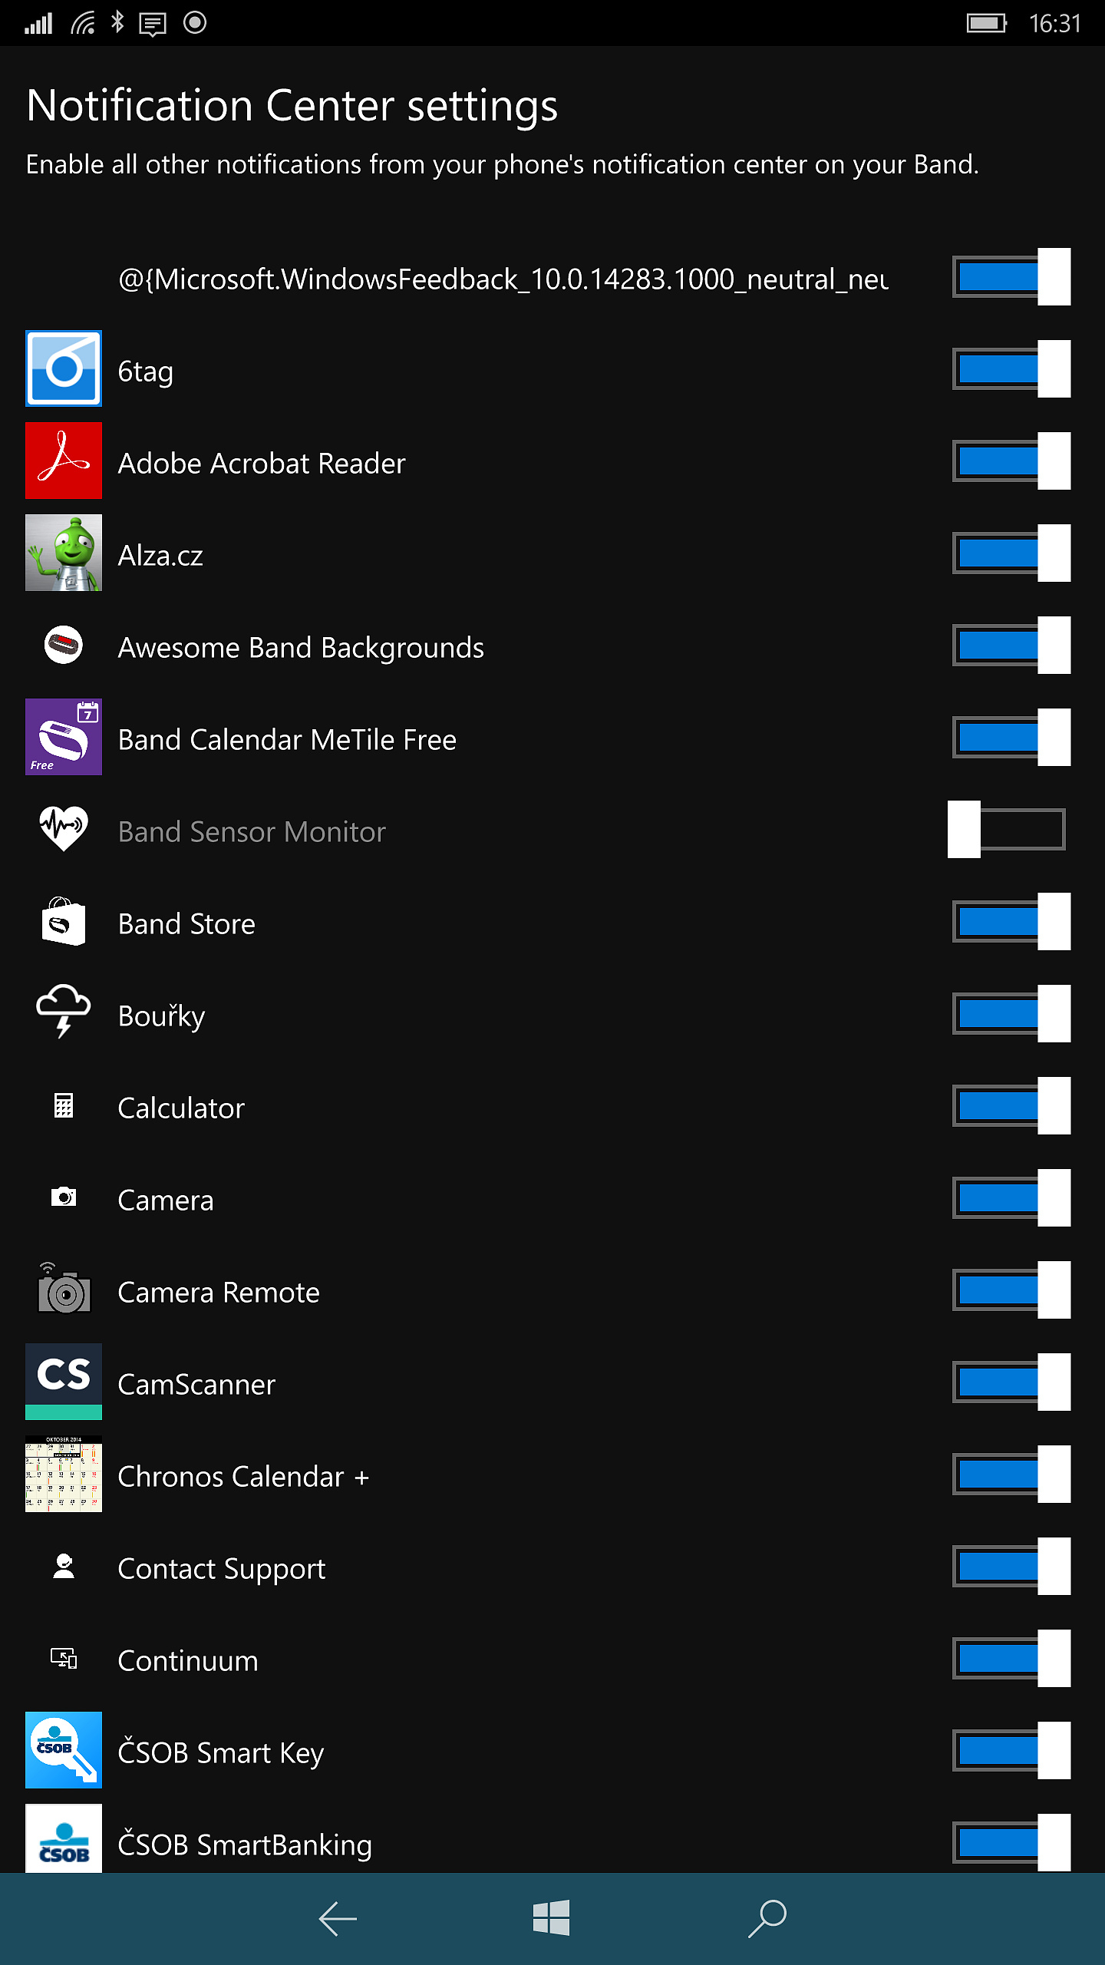Viewport: 1105px width, 1965px height.
Task: Tap the Microsoft.WindowsFeedback entry text
Action: (x=503, y=279)
